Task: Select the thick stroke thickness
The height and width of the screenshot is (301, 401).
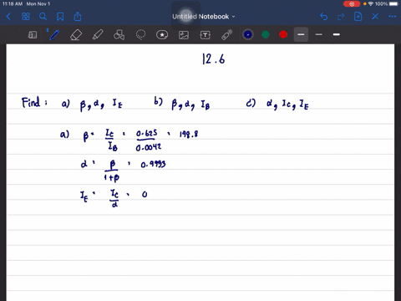Action: [x=337, y=34]
